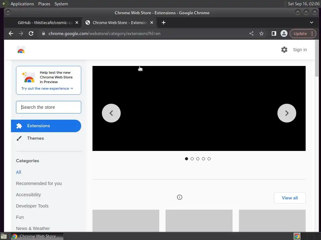Viewport: 321px width, 240px height.
Task: Click the featured carousel banner
Action: coord(199,108)
